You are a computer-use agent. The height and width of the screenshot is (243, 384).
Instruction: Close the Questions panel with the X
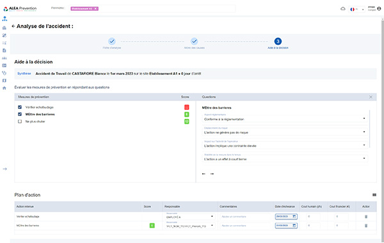click(371, 97)
